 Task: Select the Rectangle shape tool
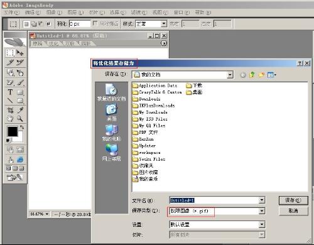point(20,92)
